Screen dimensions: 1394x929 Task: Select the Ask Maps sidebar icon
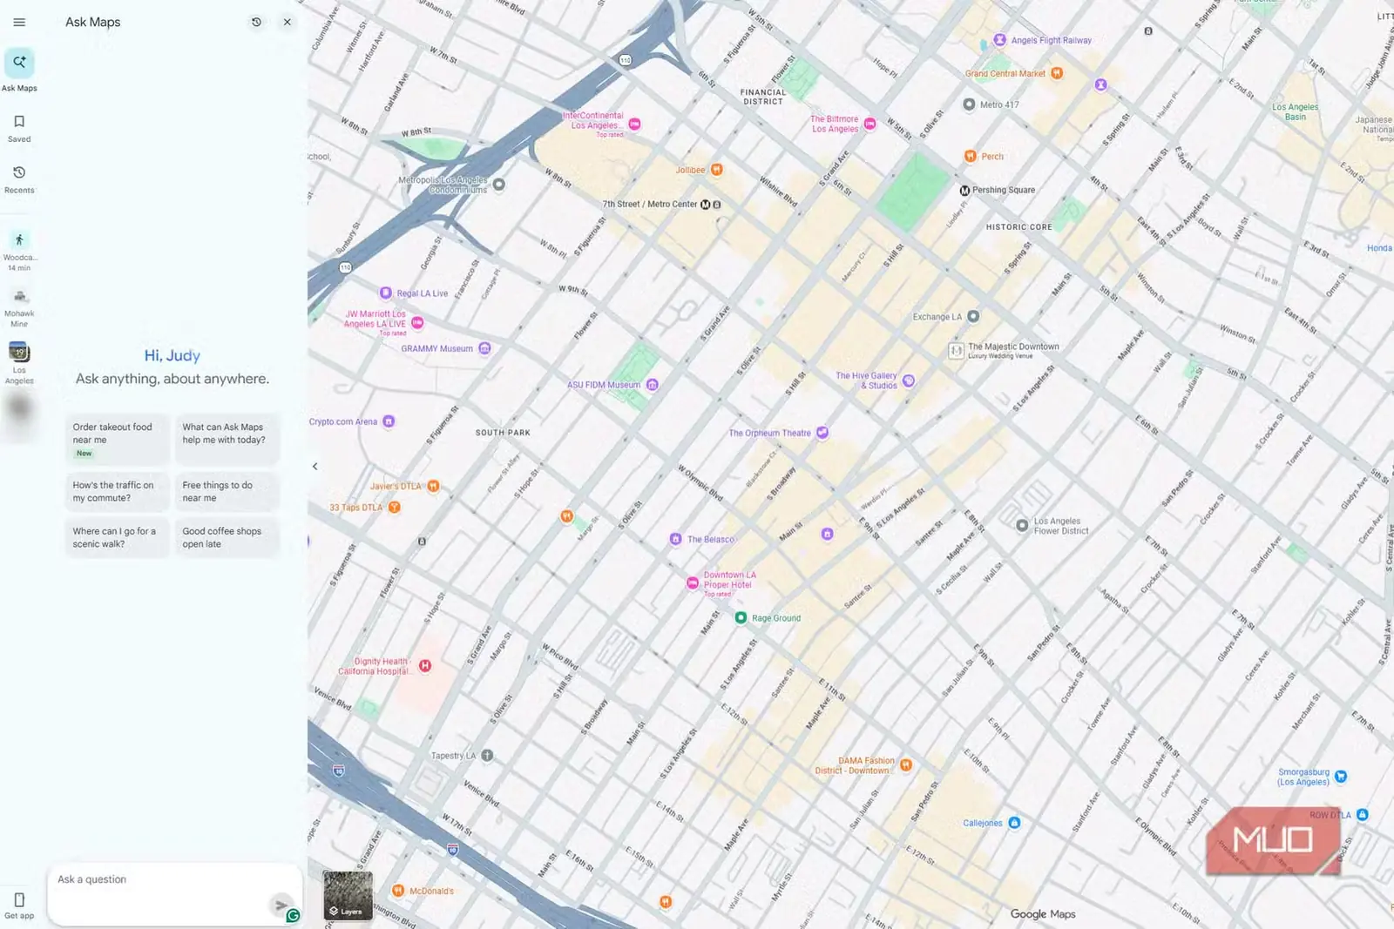pyautogui.click(x=19, y=63)
